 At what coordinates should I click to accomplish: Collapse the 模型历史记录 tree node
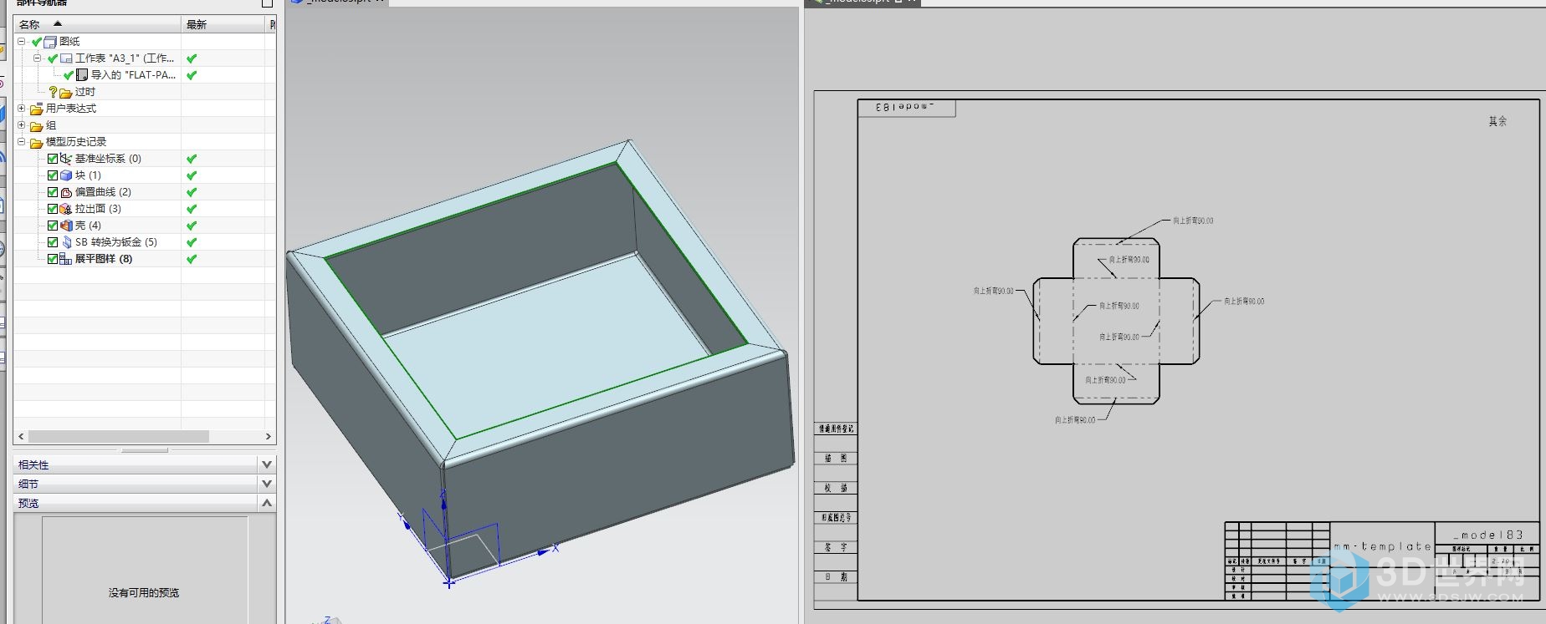click(x=22, y=141)
